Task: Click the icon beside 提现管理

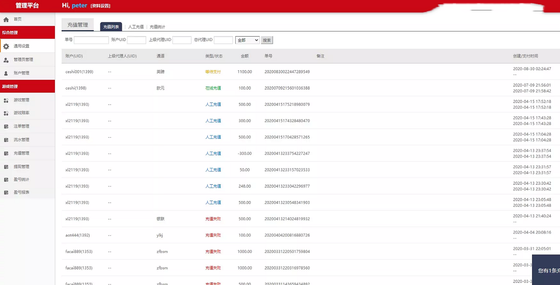Action: pyautogui.click(x=6, y=167)
